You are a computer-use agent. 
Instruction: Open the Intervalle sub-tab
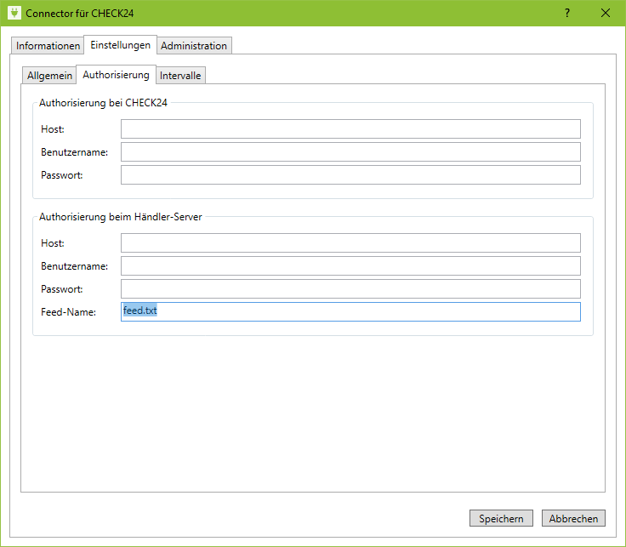coord(180,76)
